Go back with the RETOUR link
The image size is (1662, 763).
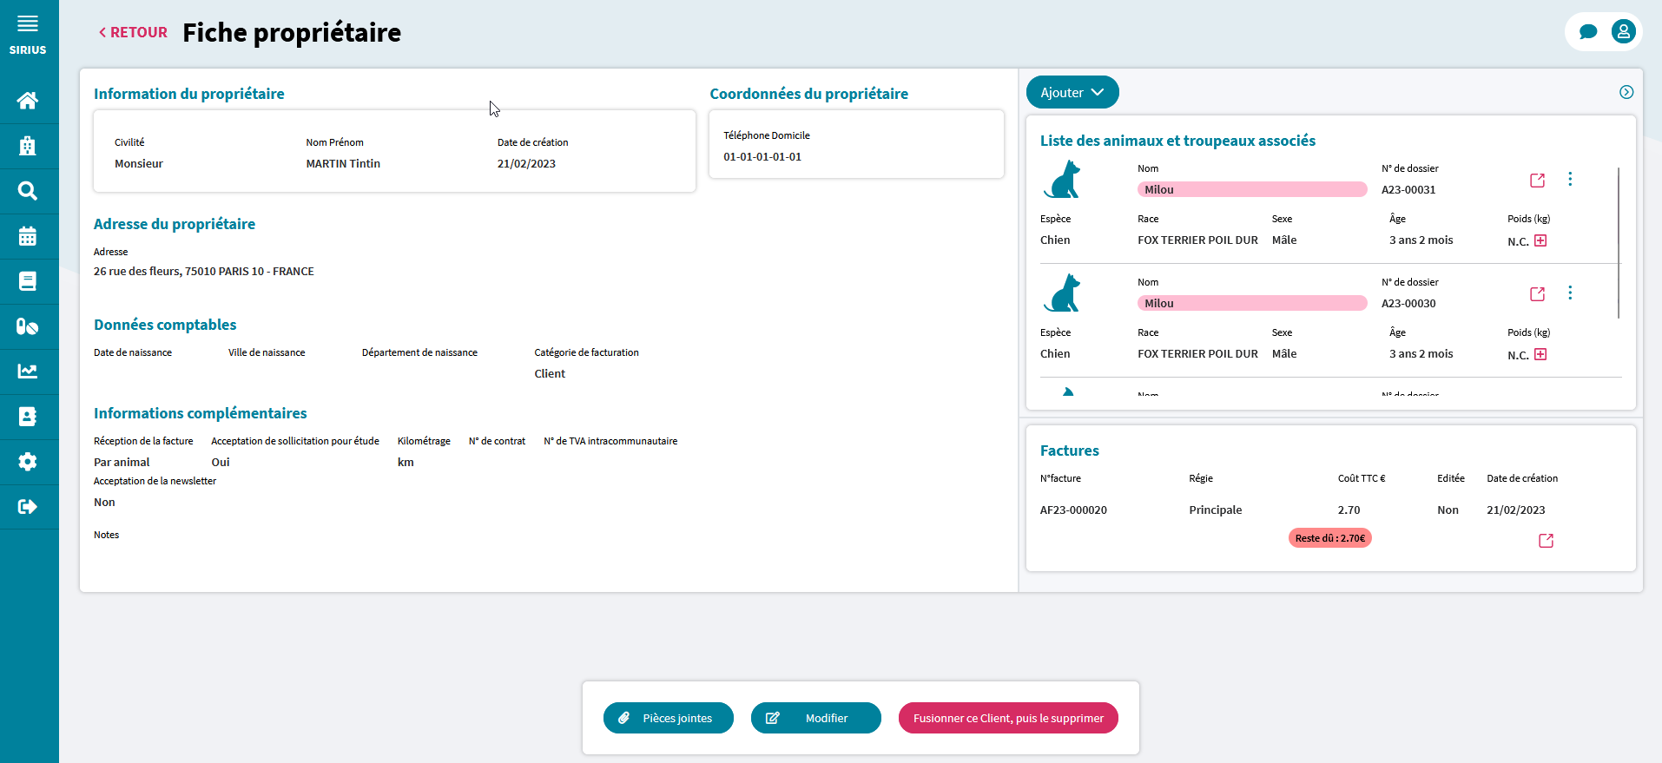133,32
